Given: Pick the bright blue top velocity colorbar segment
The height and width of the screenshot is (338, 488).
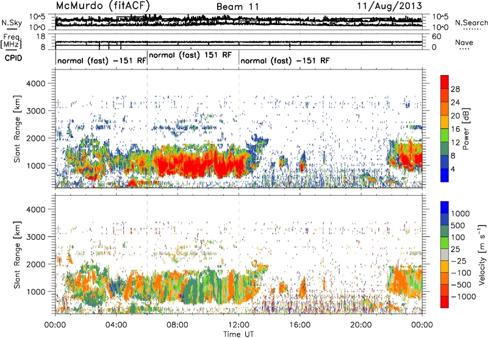Looking at the screenshot, I should [x=445, y=207].
